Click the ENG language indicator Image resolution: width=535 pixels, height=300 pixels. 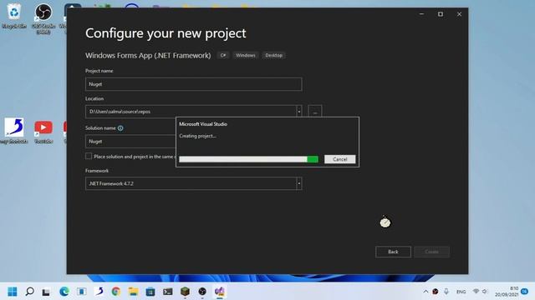461,292
